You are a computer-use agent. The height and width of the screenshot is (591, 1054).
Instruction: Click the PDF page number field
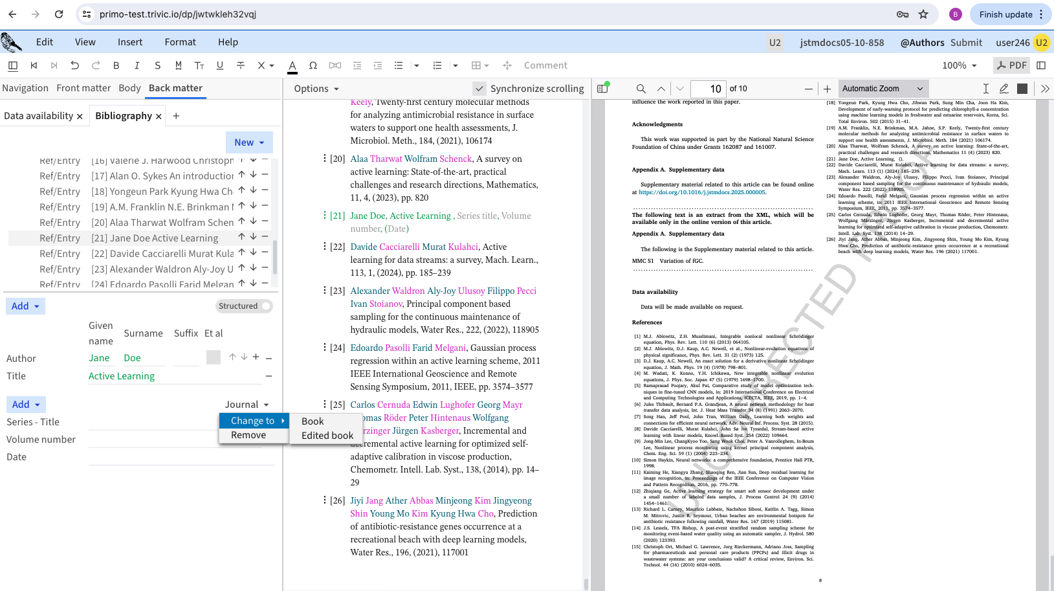coord(708,89)
